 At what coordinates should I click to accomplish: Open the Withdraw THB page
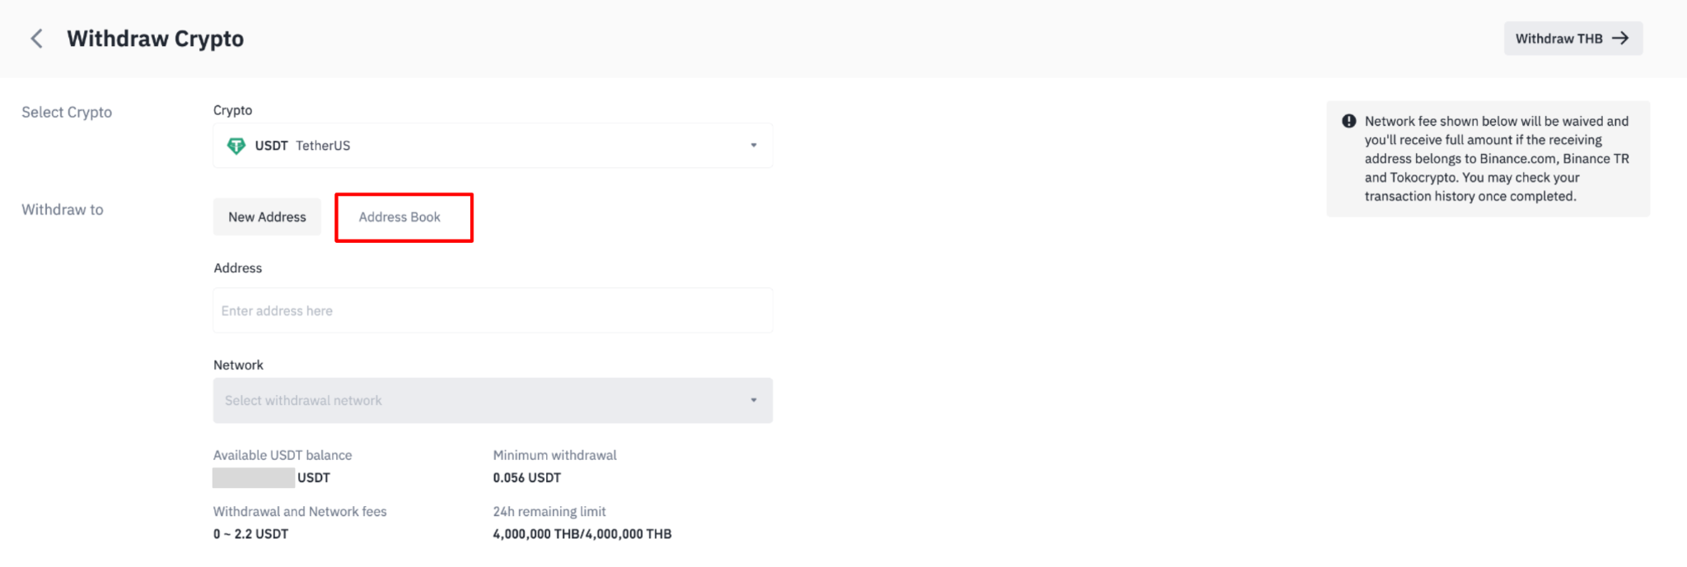click(1573, 39)
